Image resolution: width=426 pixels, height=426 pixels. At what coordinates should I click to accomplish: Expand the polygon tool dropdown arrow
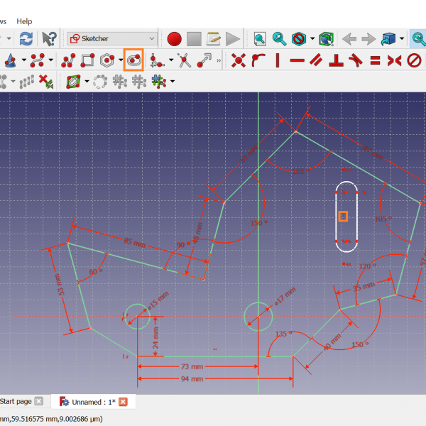click(x=120, y=60)
